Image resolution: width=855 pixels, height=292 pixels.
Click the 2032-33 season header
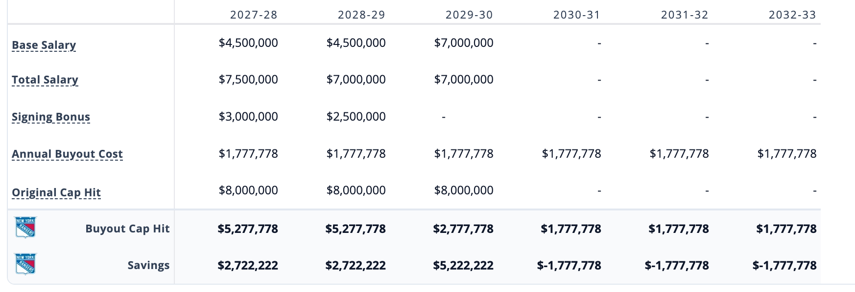792,15
